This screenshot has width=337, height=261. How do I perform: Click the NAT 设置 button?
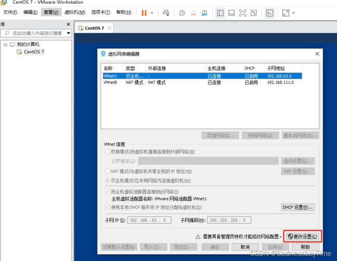pos(298,171)
